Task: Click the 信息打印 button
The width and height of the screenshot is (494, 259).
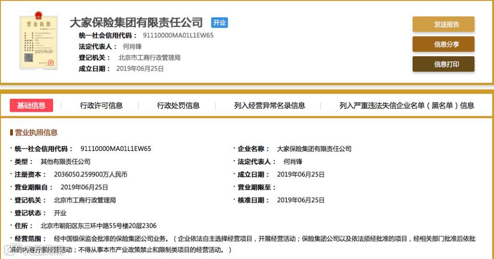Action: coord(443,64)
